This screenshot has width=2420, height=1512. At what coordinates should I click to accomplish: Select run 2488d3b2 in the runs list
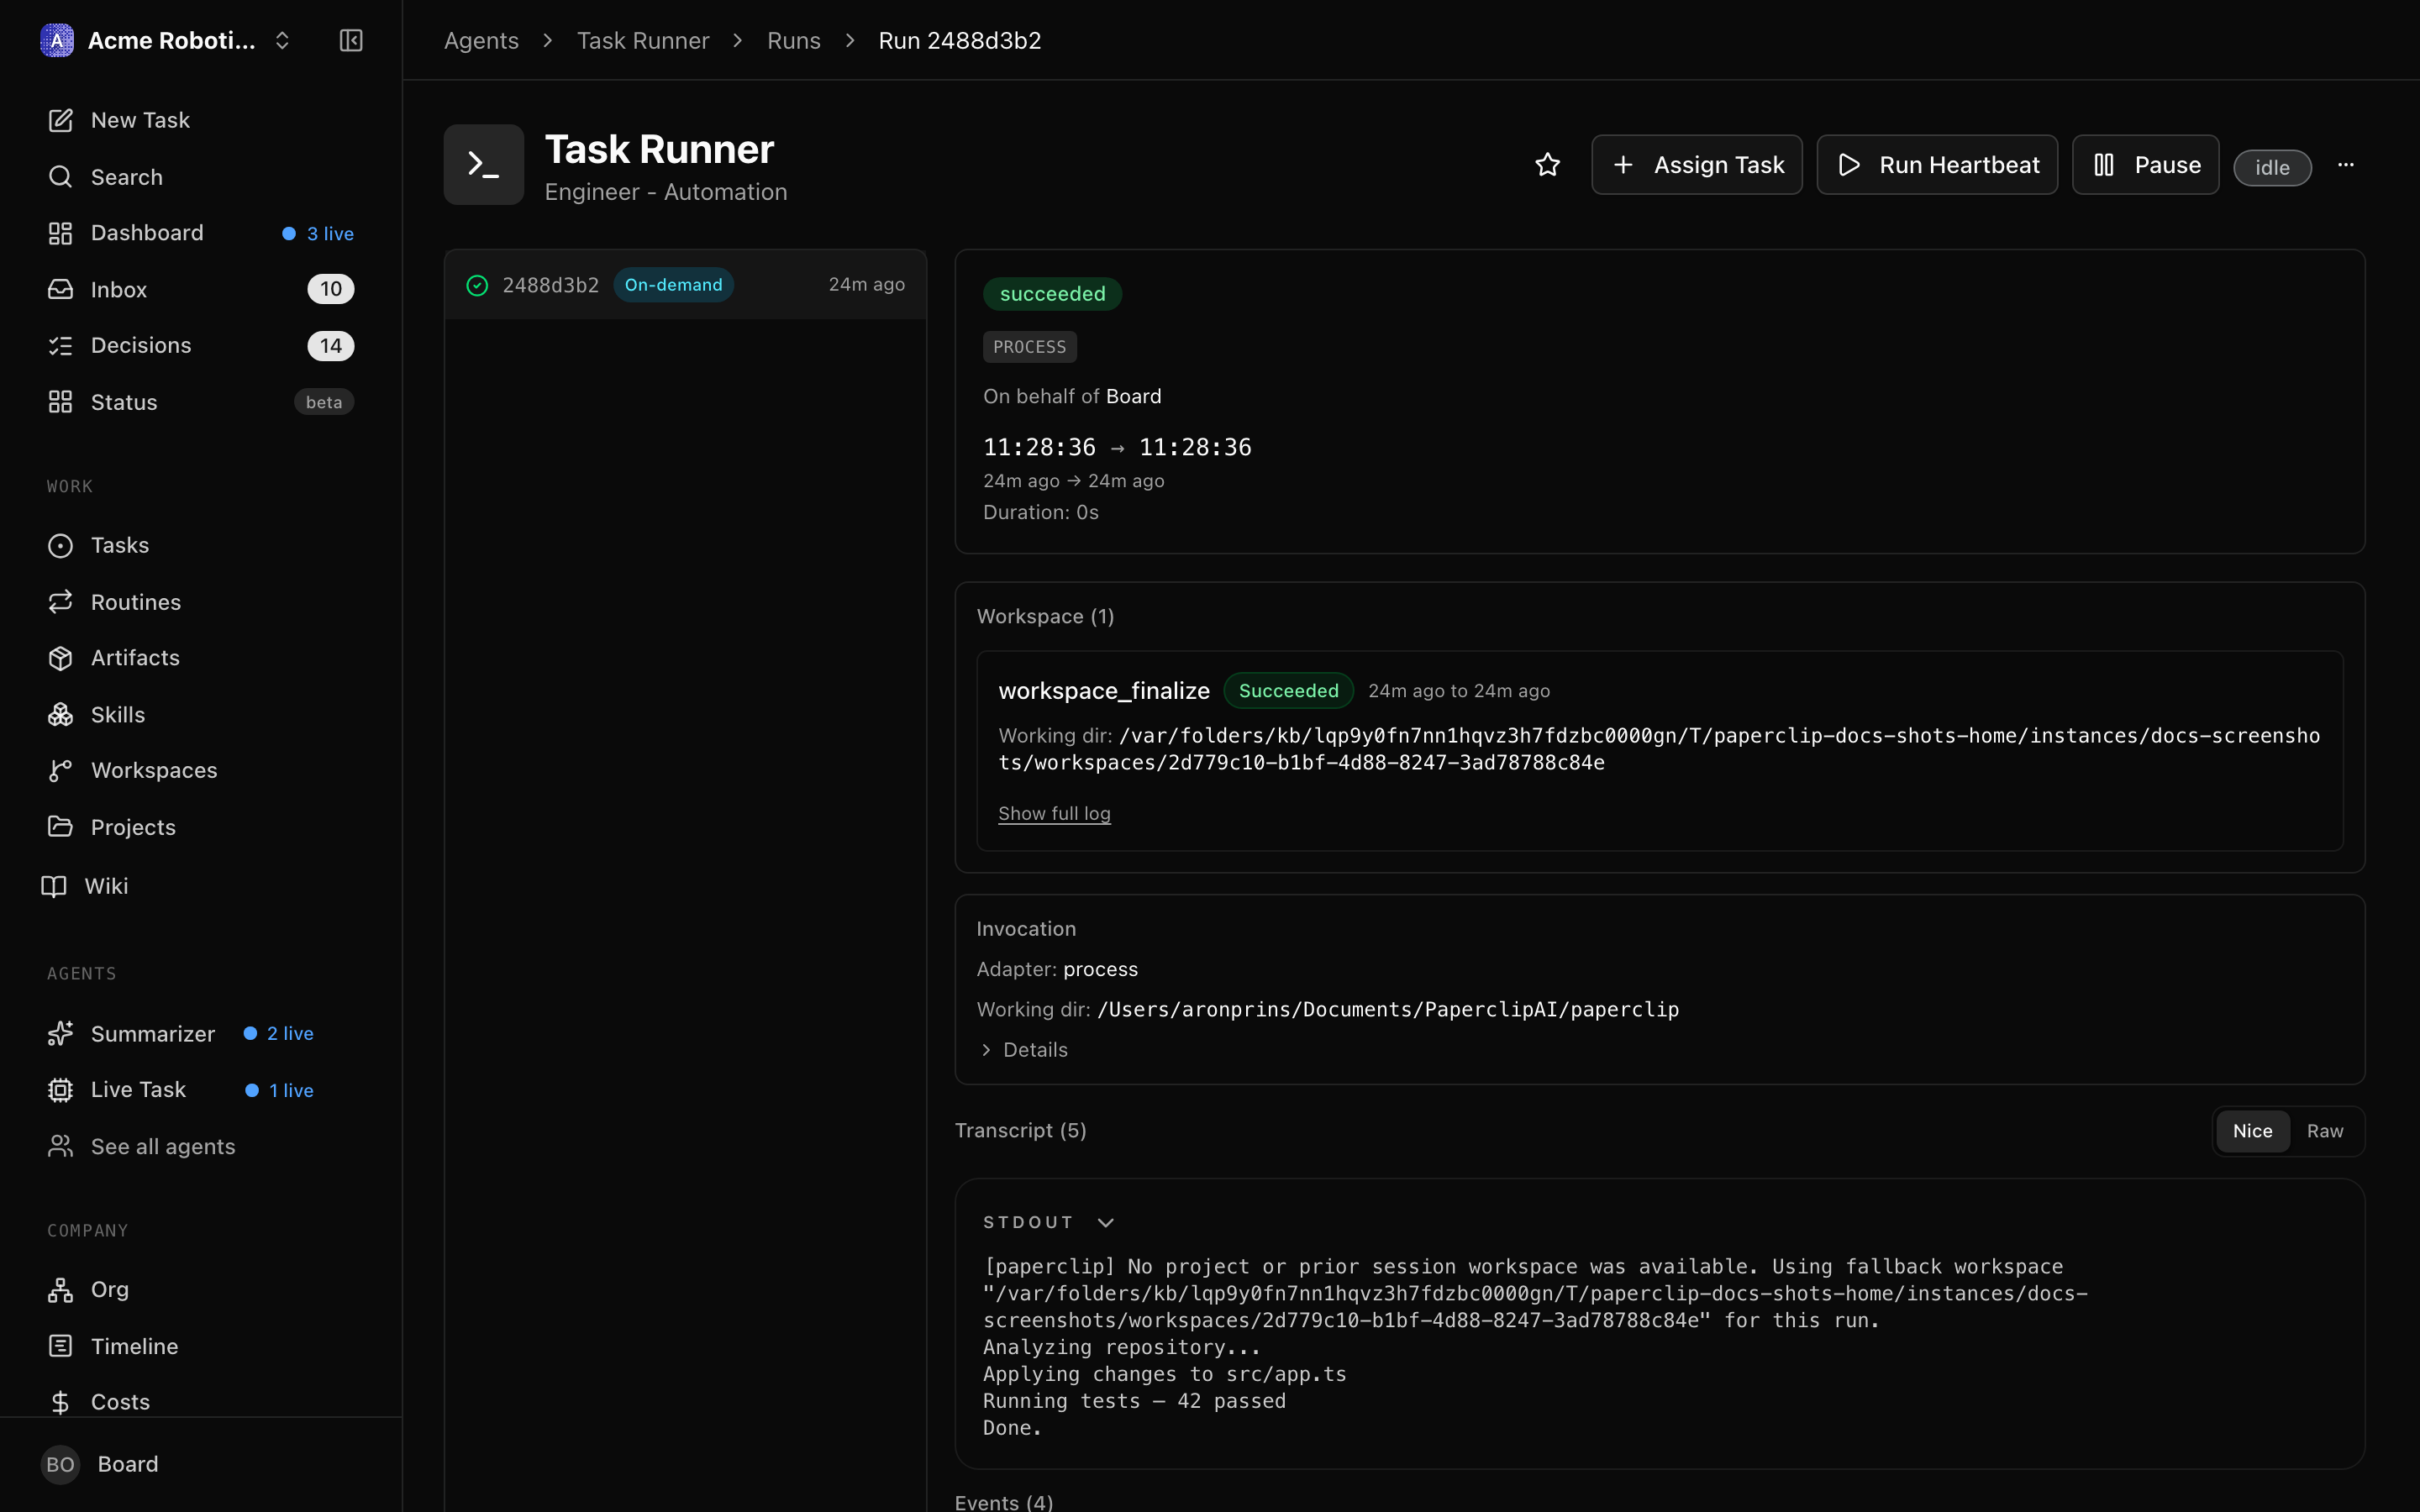click(x=685, y=285)
